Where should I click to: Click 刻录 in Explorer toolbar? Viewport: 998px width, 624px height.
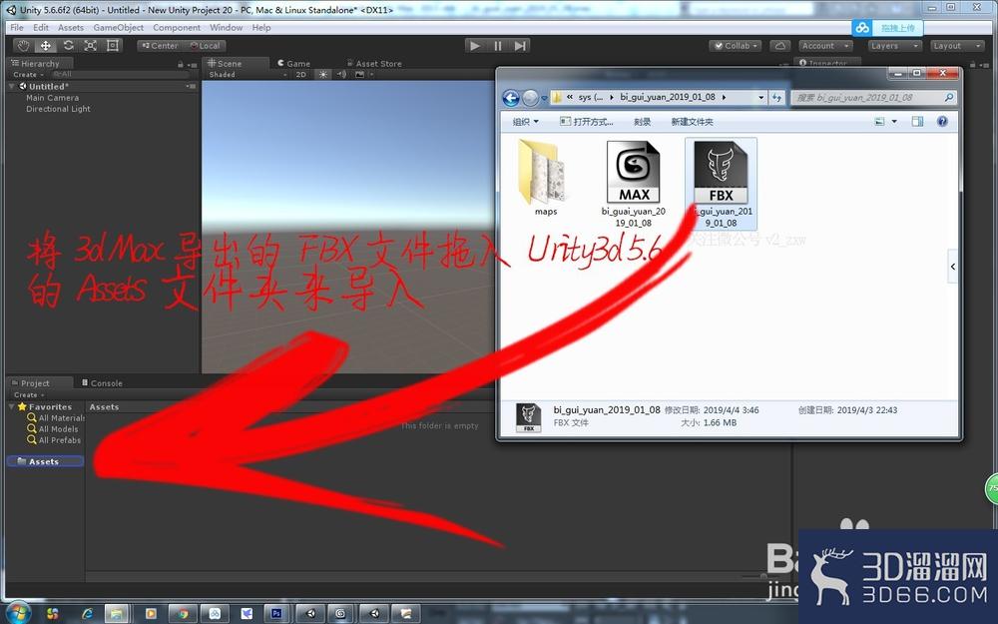click(642, 122)
